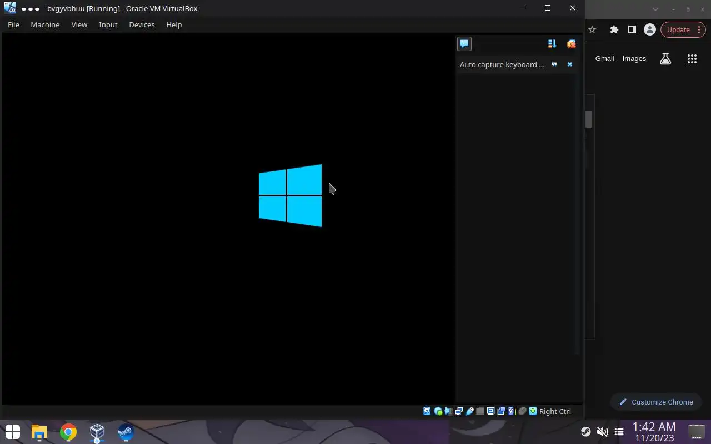711x444 pixels.
Task: Open the Machine menu
Action: (45, 24)
